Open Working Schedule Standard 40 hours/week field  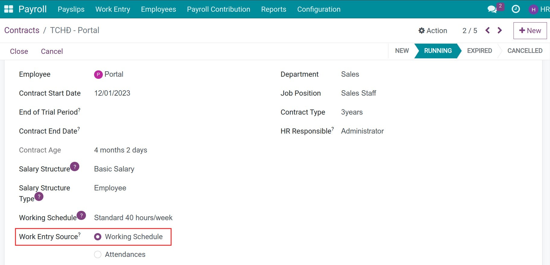coord(133,218)
